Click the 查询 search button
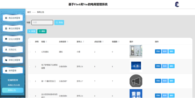This screenshot has height=98, width=195. [59, 22]
